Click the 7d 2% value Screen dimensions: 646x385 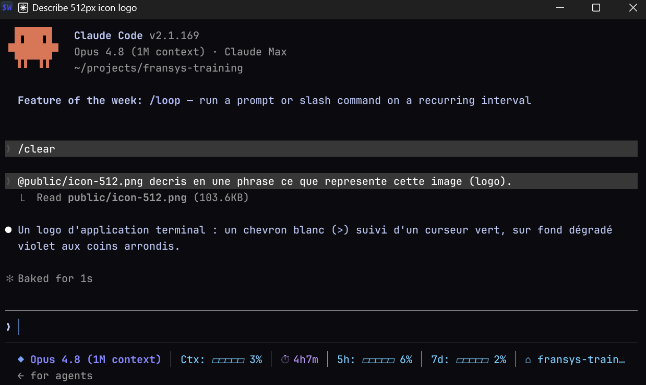pyautogui.click(x=500, y=359)
